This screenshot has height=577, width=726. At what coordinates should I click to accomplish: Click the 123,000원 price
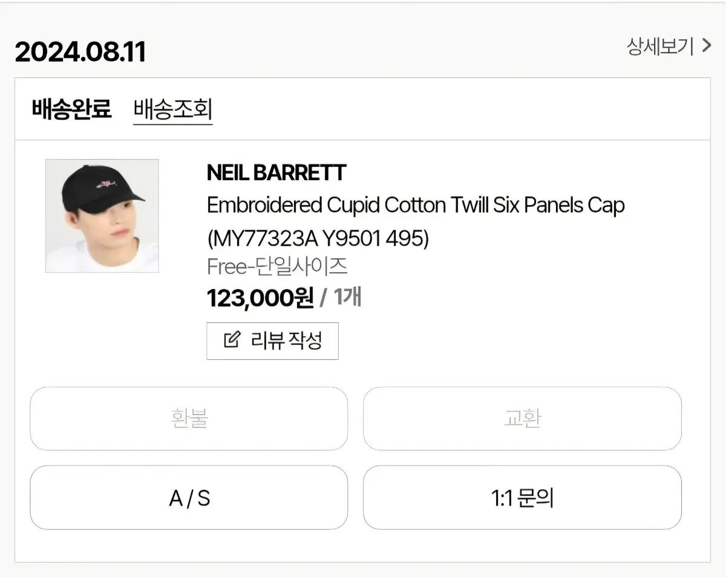260,298
